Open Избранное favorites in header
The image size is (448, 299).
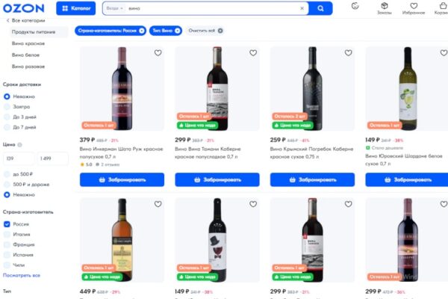click(x=414, y=7)
